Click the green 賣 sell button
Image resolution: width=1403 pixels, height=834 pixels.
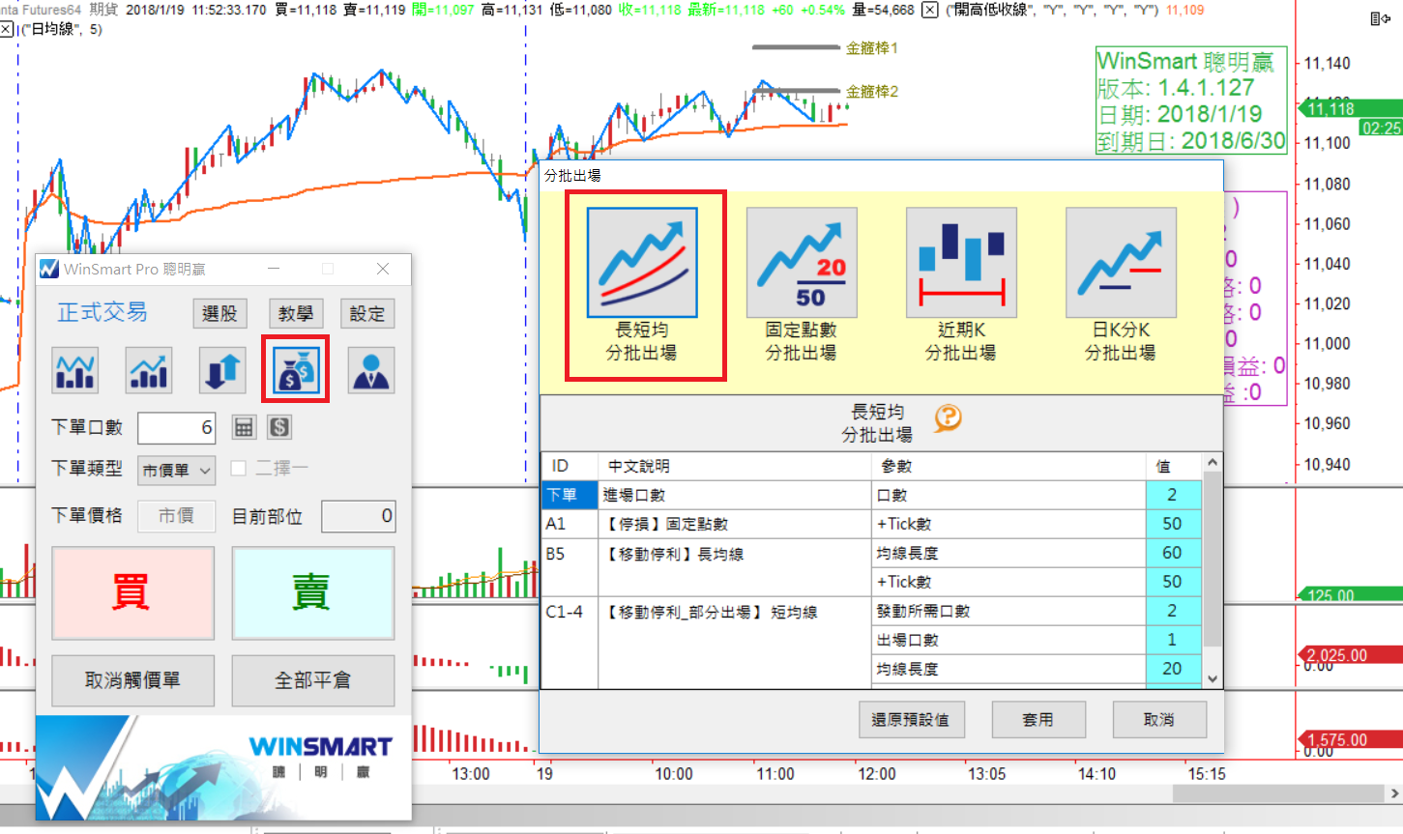click(x=313, y=592)
